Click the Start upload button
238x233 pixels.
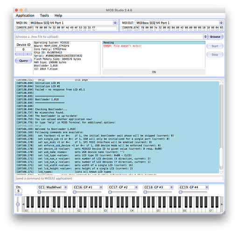pyautogui.click(x=215, y=46)
